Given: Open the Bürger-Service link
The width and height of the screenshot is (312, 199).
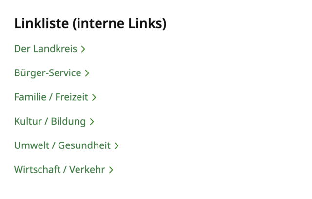Looking at the screenshot, I should click(52, 73).
